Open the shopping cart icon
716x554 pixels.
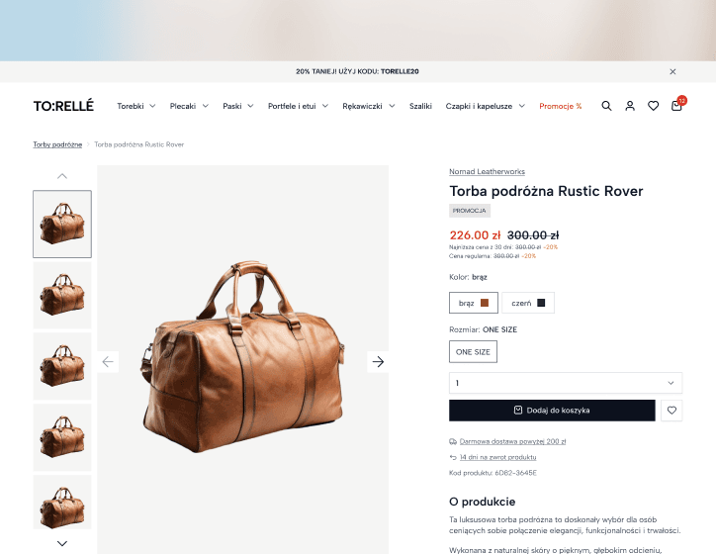click(x=676, y=106)
